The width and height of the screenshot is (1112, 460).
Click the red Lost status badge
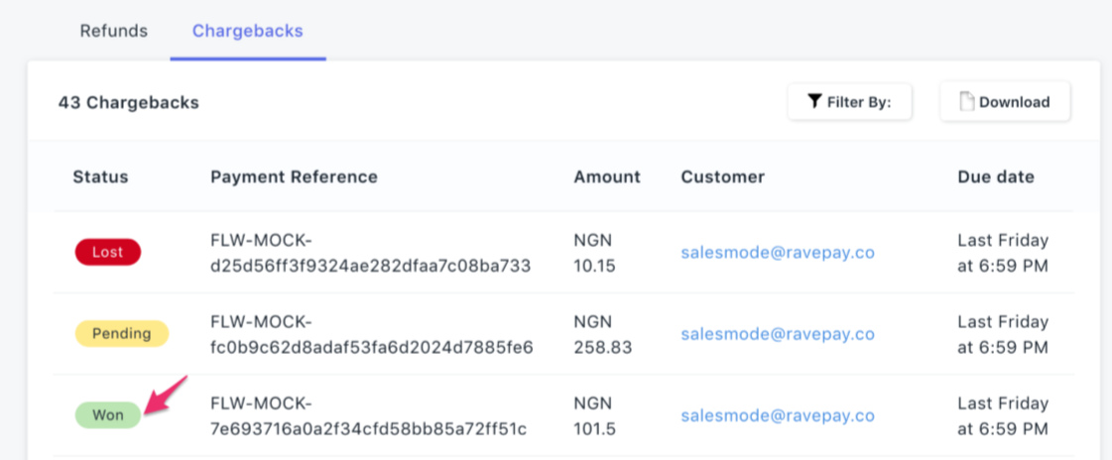pos(108,252)
